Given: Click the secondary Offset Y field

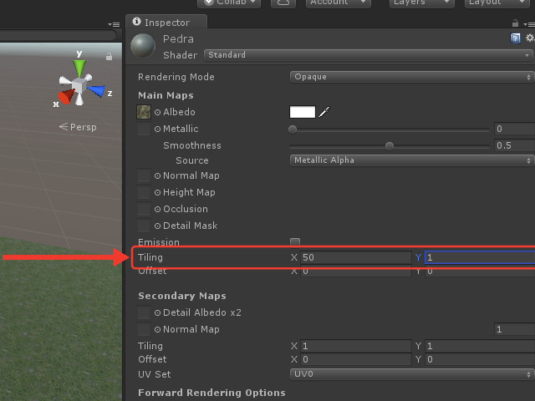Looking at the screenshot, I should [x=480, y=360].
